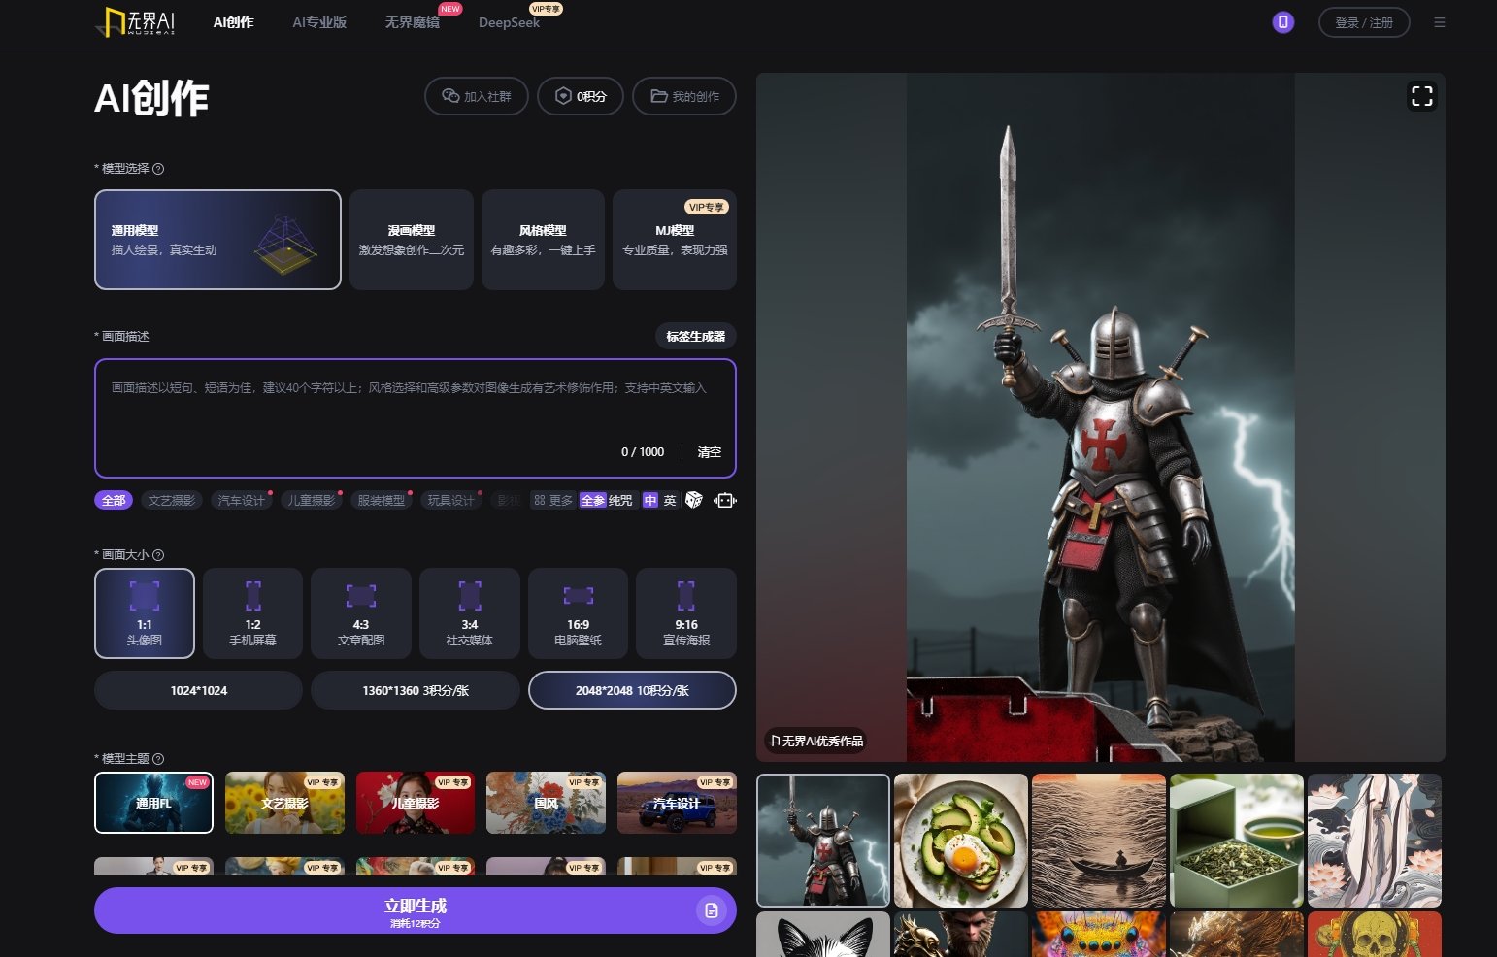1497x957 pixels.
Task: Click help icon beside 模型主题
Action: [x=159, y=759]
